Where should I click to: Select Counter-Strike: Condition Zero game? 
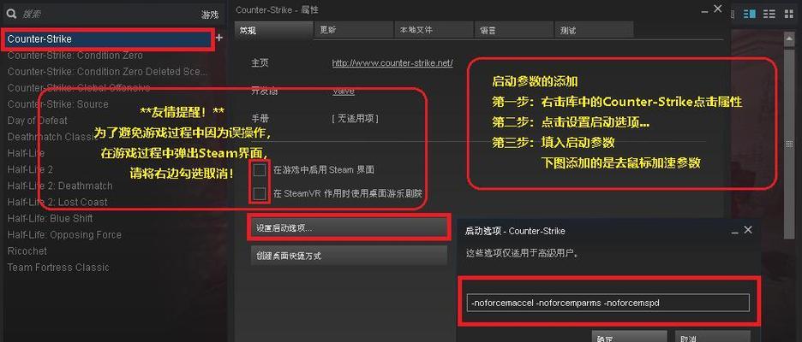75,55
